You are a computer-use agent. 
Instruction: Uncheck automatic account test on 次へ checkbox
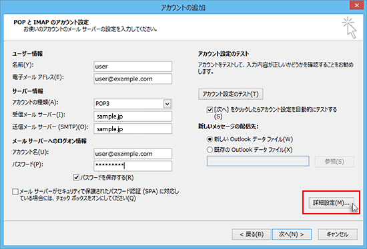click(x=210, y=110)
